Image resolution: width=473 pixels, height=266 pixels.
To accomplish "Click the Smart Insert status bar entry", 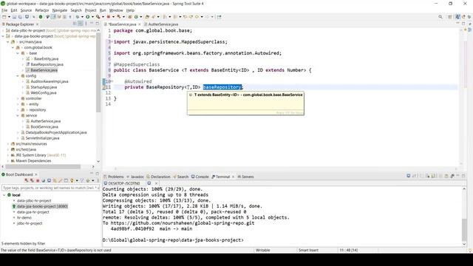I will pyautogui.click(x=308, y=250).
